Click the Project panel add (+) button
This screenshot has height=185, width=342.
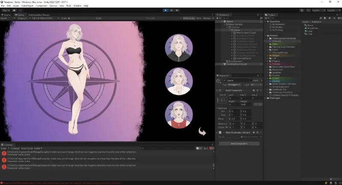click(x=266, y=18)
